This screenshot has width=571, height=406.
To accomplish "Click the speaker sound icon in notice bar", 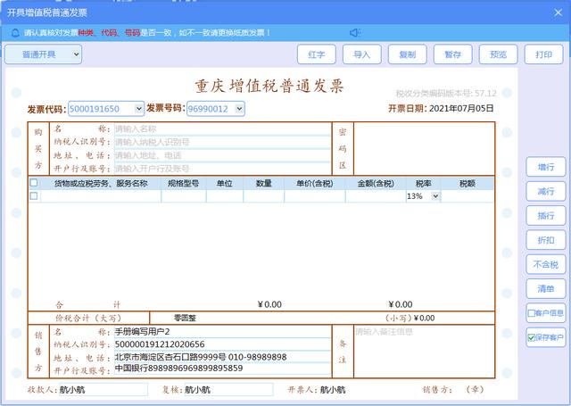I will [355, 33].
